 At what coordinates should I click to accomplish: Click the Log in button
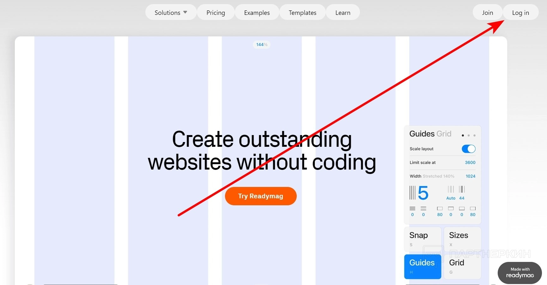520,12
